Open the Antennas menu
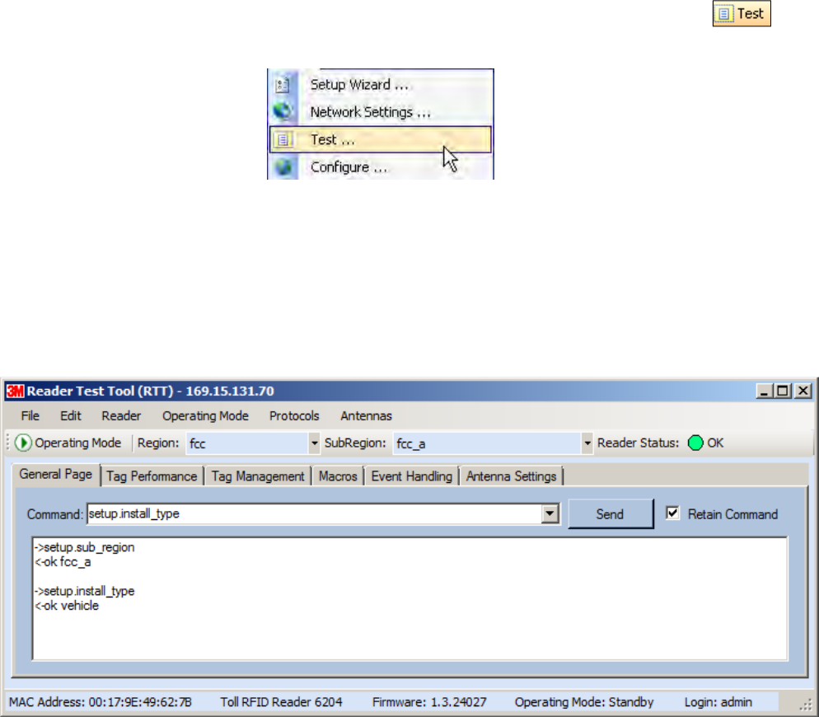Screen dimensions: 819x717 pos(366,416)
